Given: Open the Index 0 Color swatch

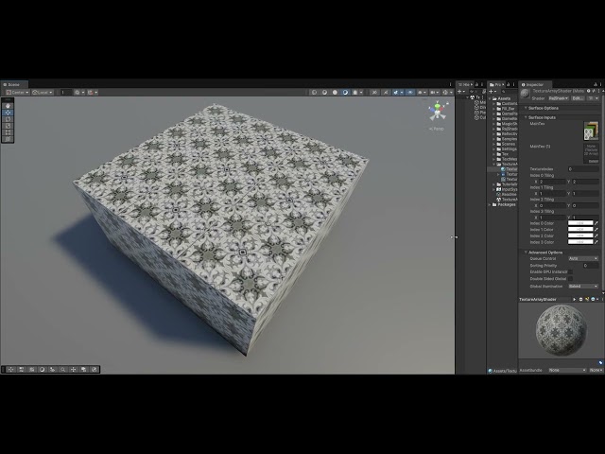Looking at the screenshot, I should pos(580,223).
